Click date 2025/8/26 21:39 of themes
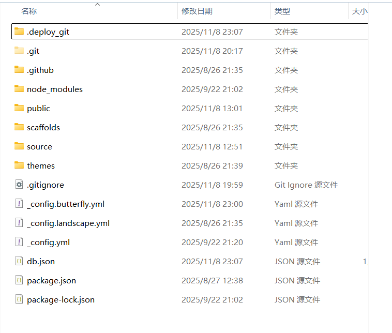The width and height of the screenshot is (392, 333). [x=212, y=166]
